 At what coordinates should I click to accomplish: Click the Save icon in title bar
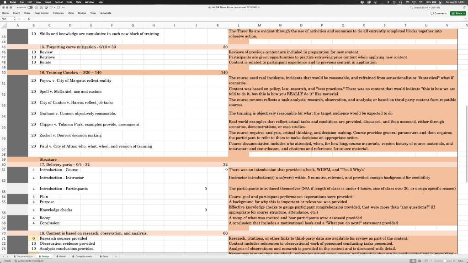click(41, 7)
